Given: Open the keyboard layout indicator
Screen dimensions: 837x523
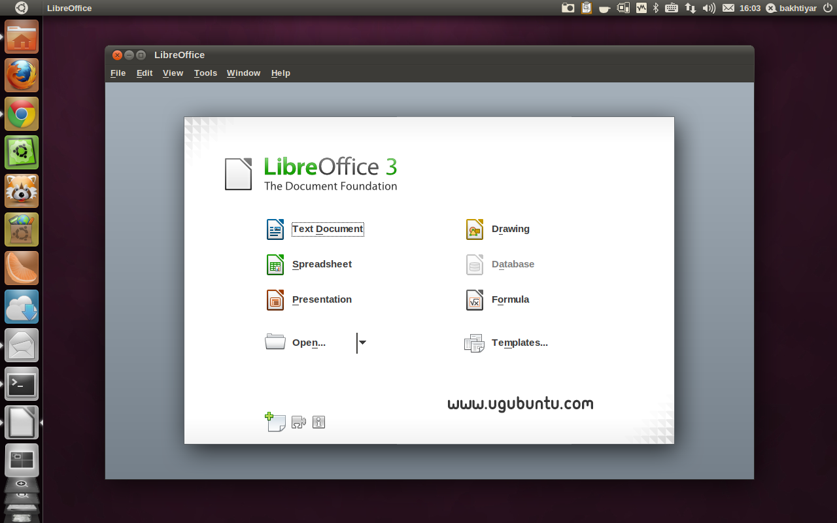Looking at the screenshot, I should coord(672,8).
